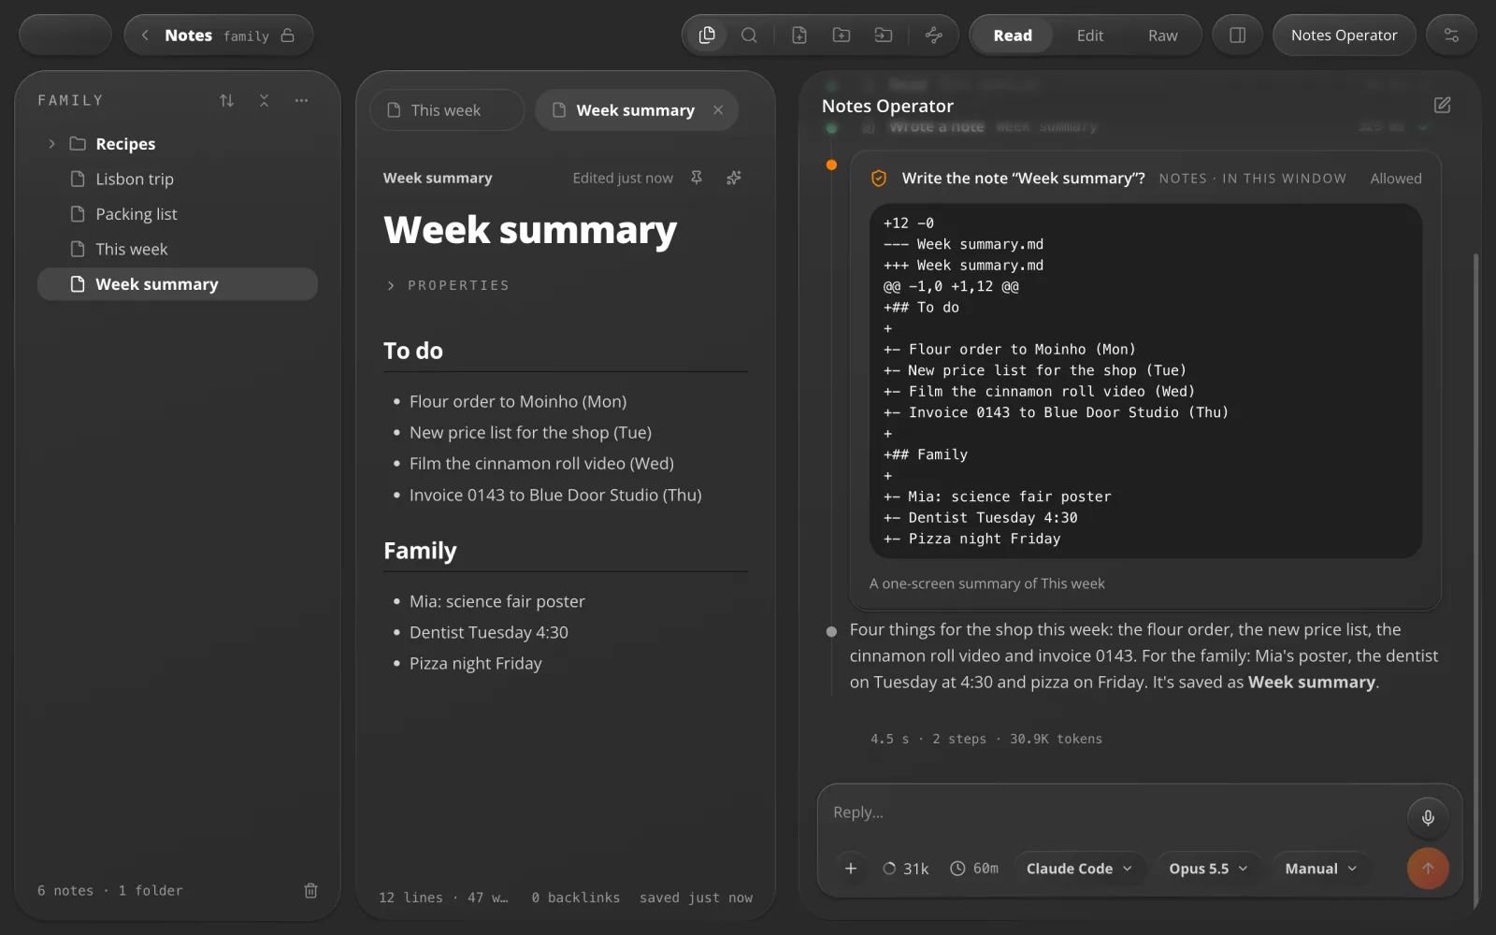Switch to Edit mode
This screenshot has height=935, width=1496.
[x=1090, y=36]
